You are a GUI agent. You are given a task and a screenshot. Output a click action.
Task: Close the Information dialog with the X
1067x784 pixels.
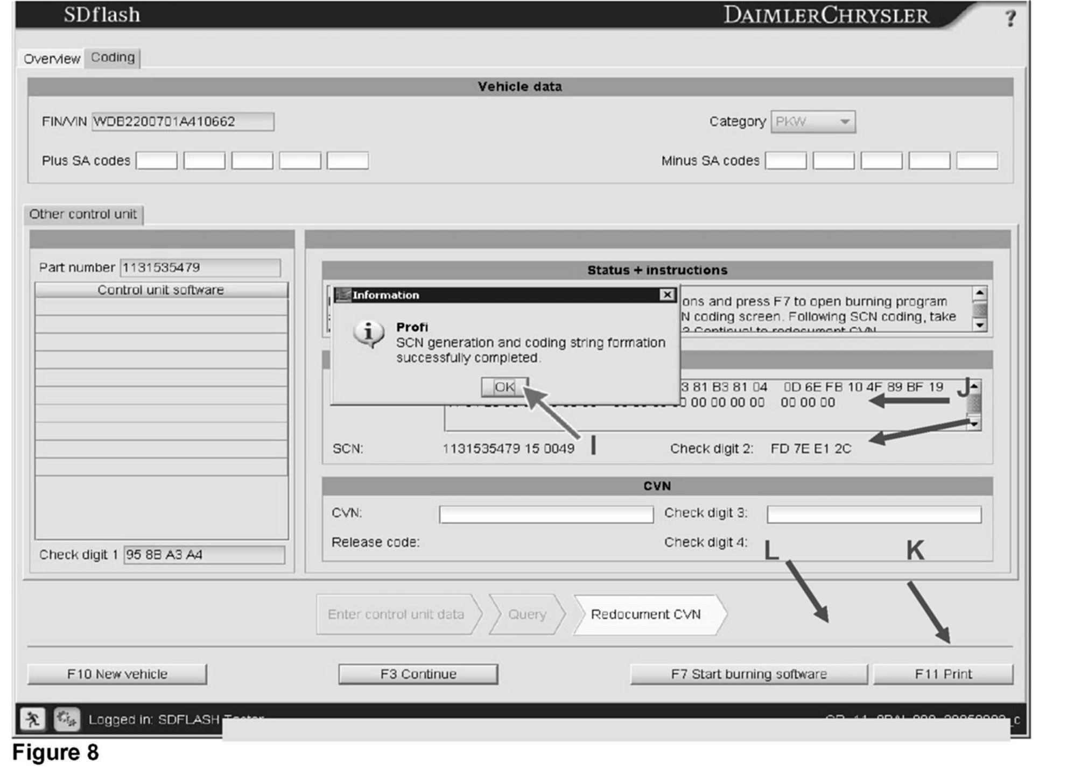coord(667,294)
